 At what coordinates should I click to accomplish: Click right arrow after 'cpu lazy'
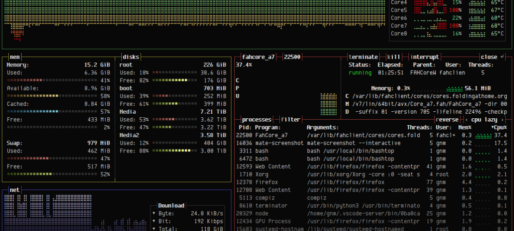[x=502, y=120]
